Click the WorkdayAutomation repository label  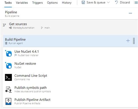(24, 28)
